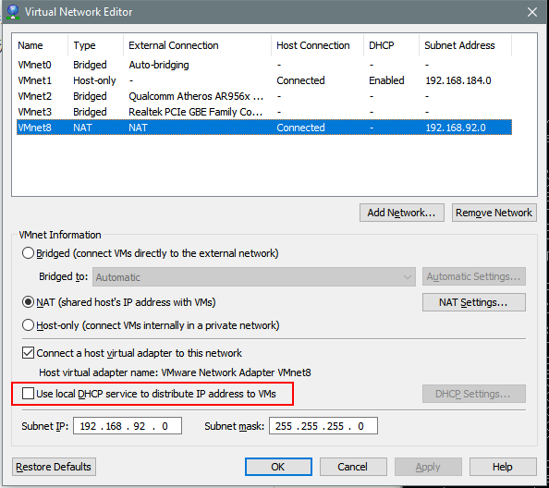Select the NAT radio option

[x=28, y=302]
